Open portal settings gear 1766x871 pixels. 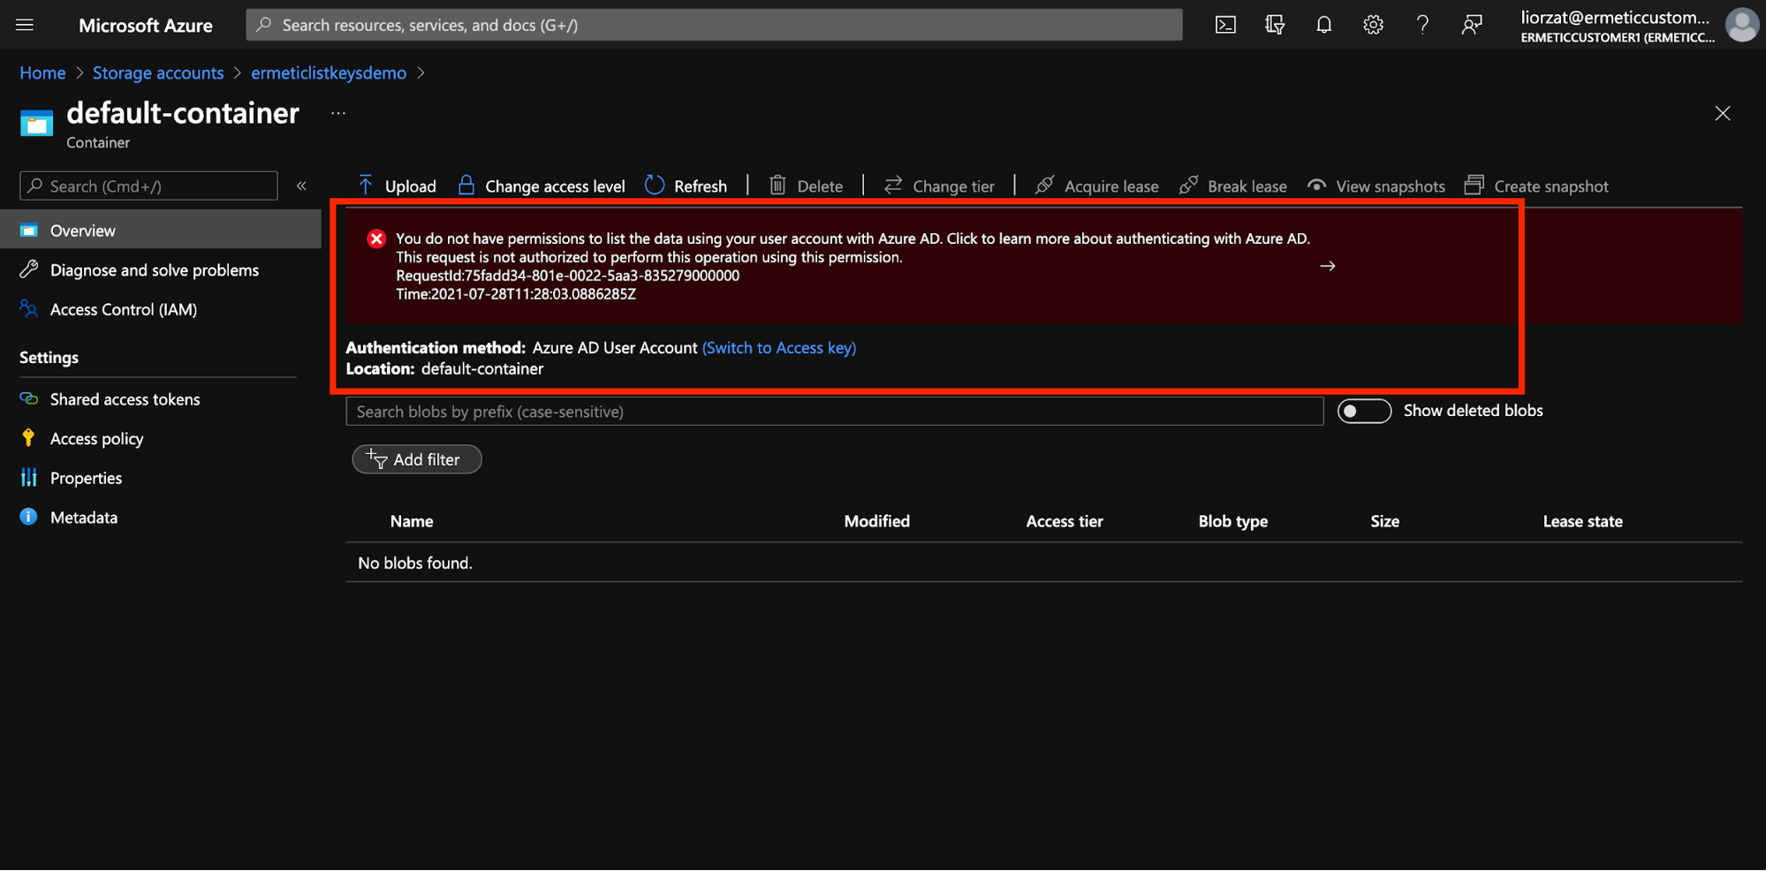pos(1373,25)
